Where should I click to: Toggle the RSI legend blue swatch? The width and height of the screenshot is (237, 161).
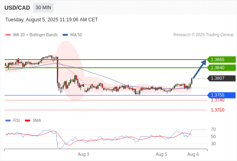(x=8, y=121)
